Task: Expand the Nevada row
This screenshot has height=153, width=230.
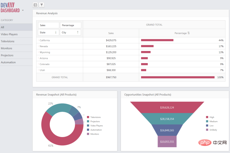Action: [38, 46]
